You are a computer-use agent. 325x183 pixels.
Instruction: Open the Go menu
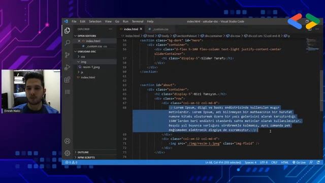(117, 21)
